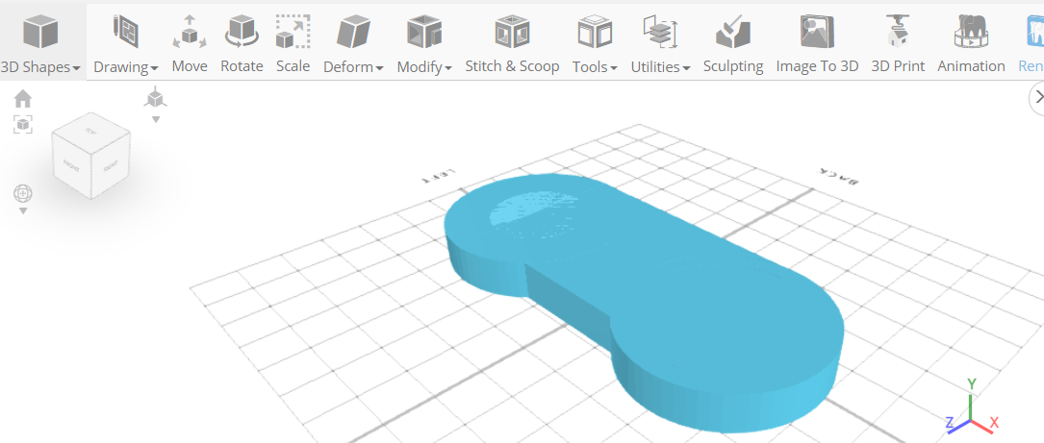Click the front face of view cube

pyautogui.click(x=71, y=163)
